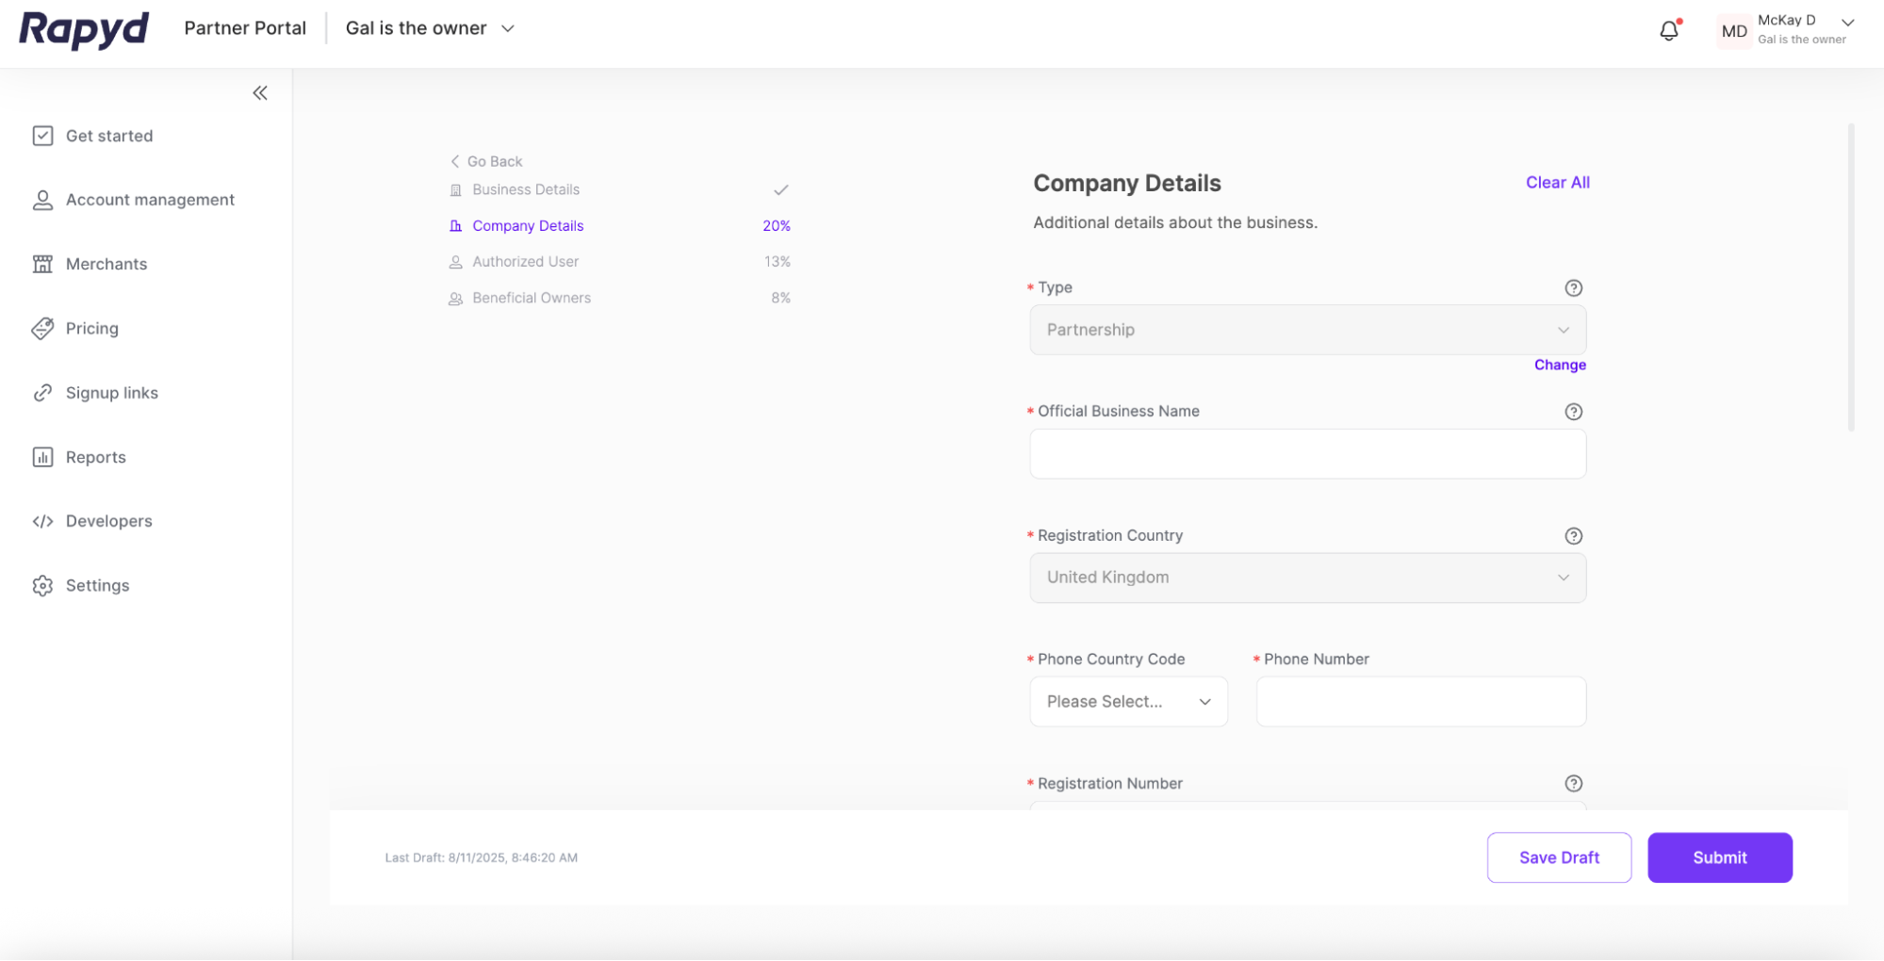The width and height of the screenshot is (1884, 961).
Task: Select the Authorized User step
Action: (525, 262)
